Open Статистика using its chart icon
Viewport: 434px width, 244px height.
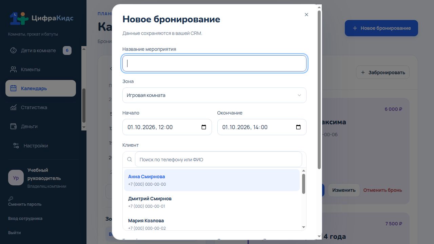13,107
